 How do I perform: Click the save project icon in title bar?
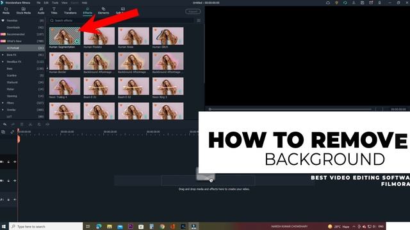click(363, 3)
